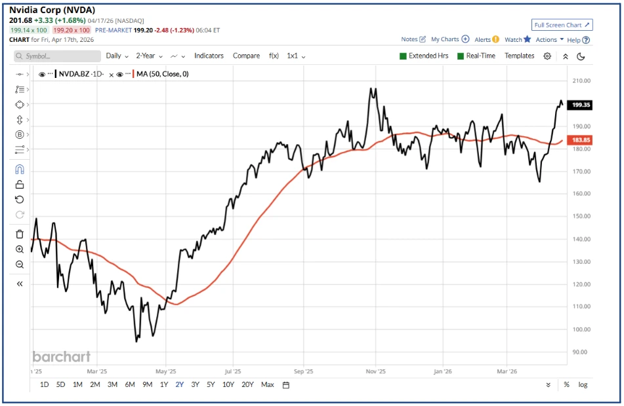
Task: Expand the shapes tool options arrow
Action: click(28, 105)
